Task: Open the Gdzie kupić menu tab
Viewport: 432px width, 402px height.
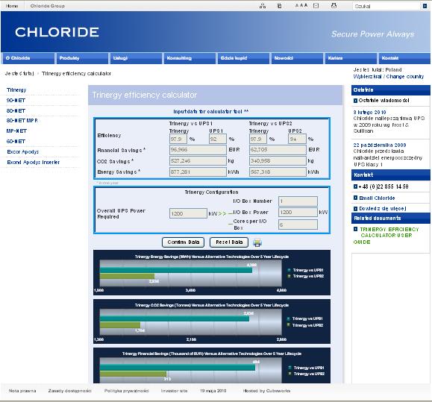Action: 243,58
